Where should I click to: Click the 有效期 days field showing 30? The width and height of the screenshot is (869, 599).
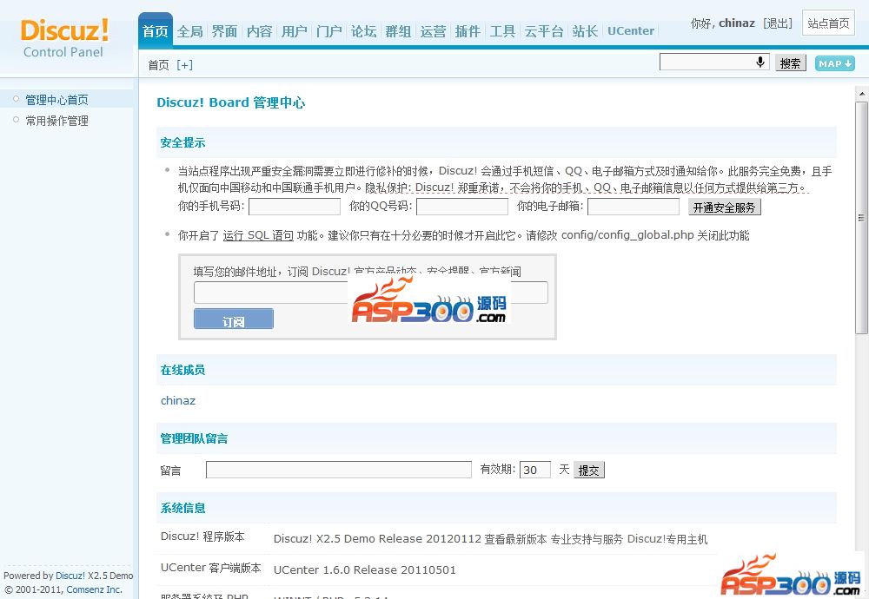click(x=534, y=470)
